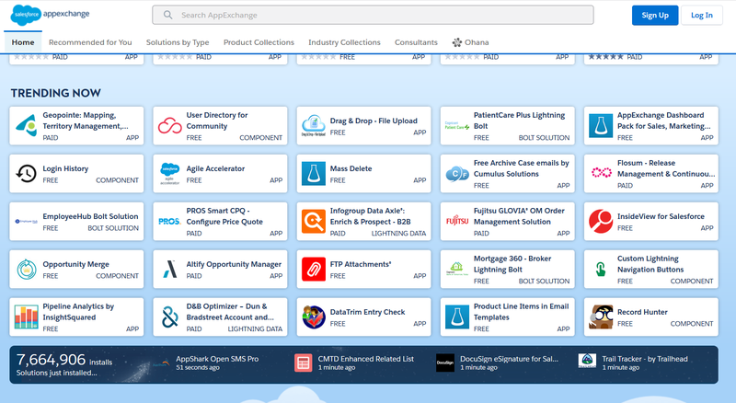Click the Opportunity Merge circular icon

(27, 270)
